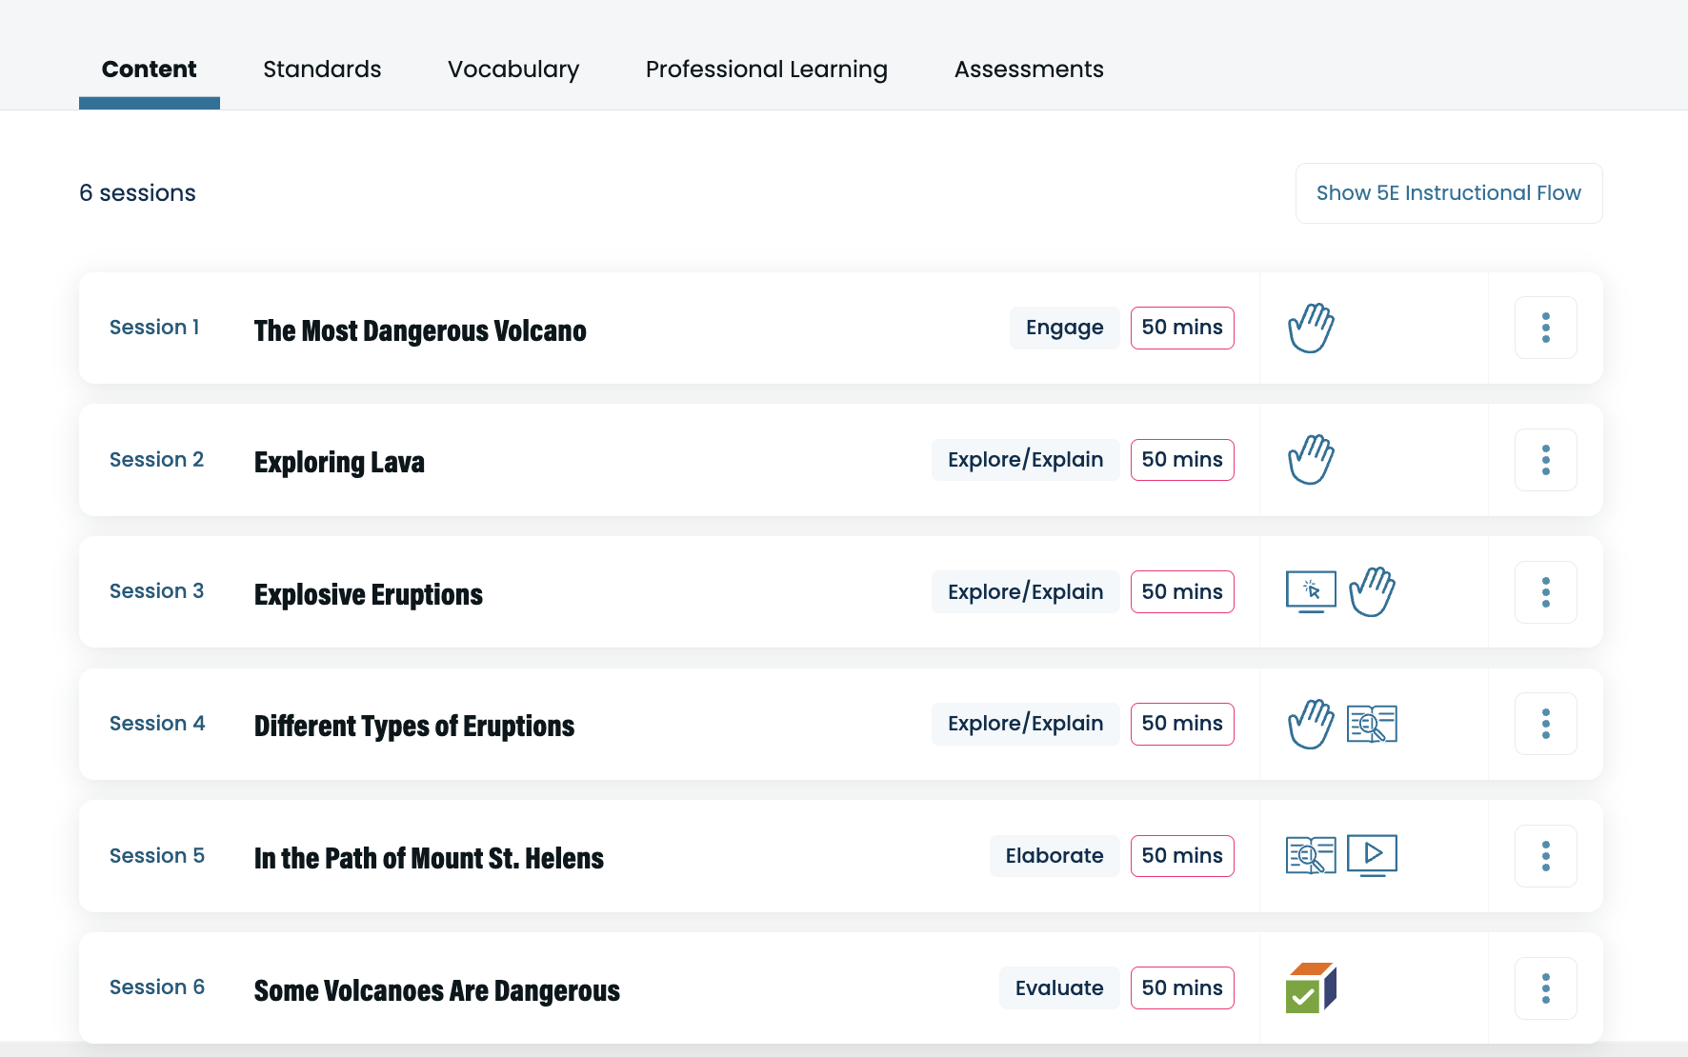Screen dimensions: 1688x1057
Task: Click the Evaluate tag on Session 6
Action: [1059, 987]
